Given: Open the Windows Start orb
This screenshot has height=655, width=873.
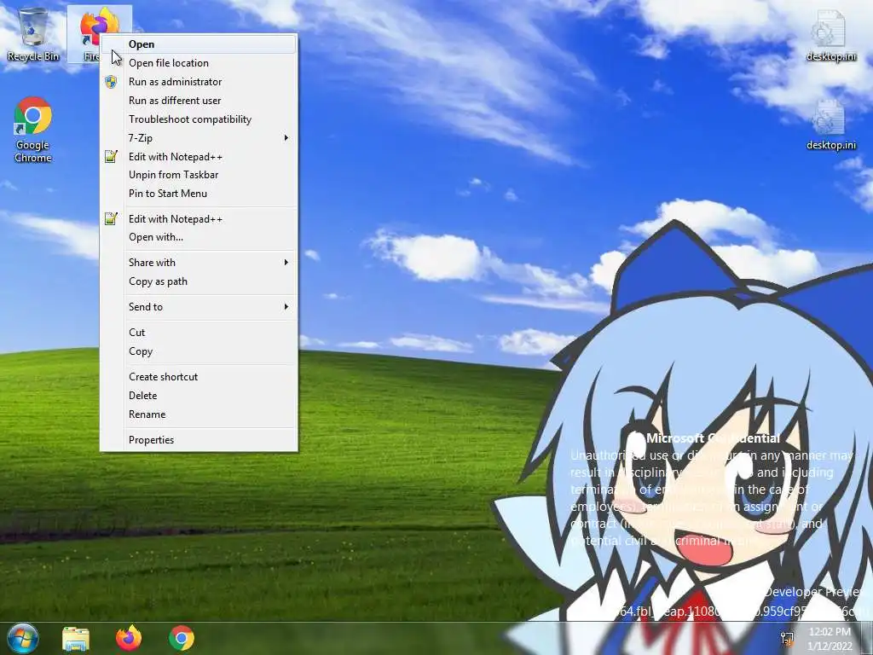Looking at the screenshot, I should 23,638.
